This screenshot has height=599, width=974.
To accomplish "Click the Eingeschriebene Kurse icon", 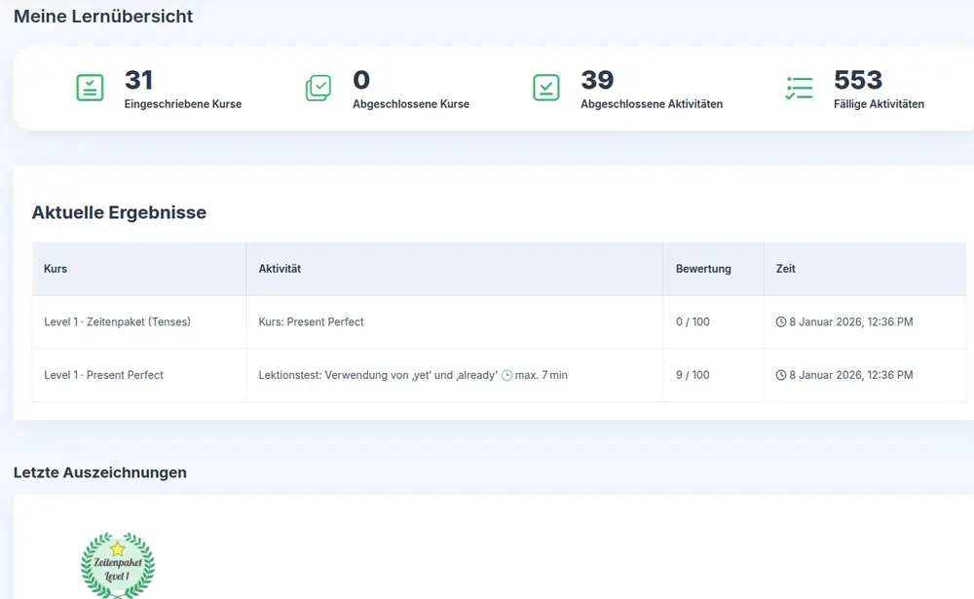I will click(x=90, y=88).
